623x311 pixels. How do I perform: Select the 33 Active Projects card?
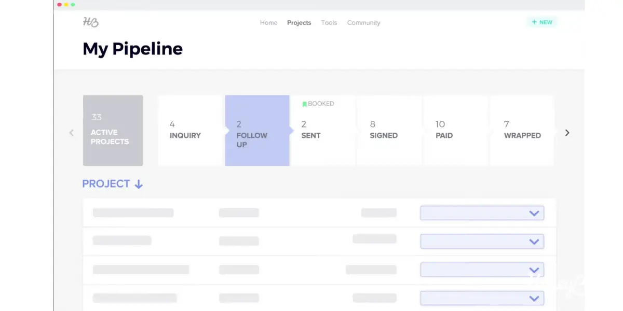click(x=113, y=131)
